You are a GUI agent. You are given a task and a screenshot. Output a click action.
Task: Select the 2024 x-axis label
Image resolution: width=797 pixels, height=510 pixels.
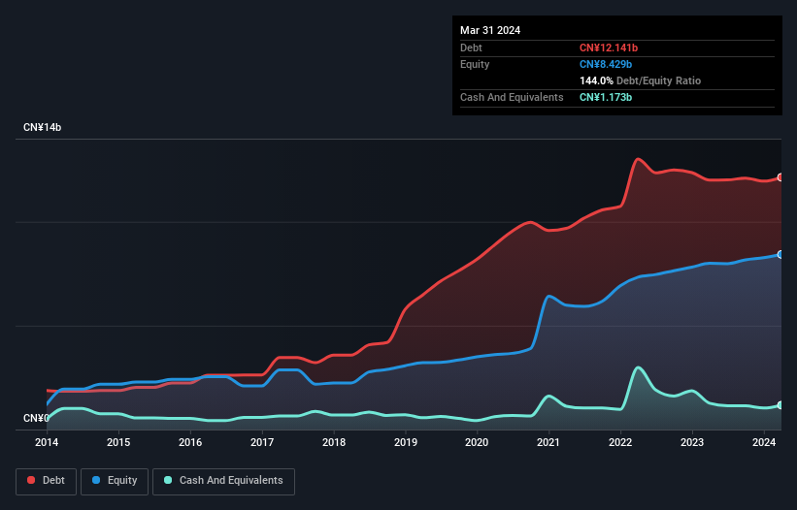[x=764, y=442]
